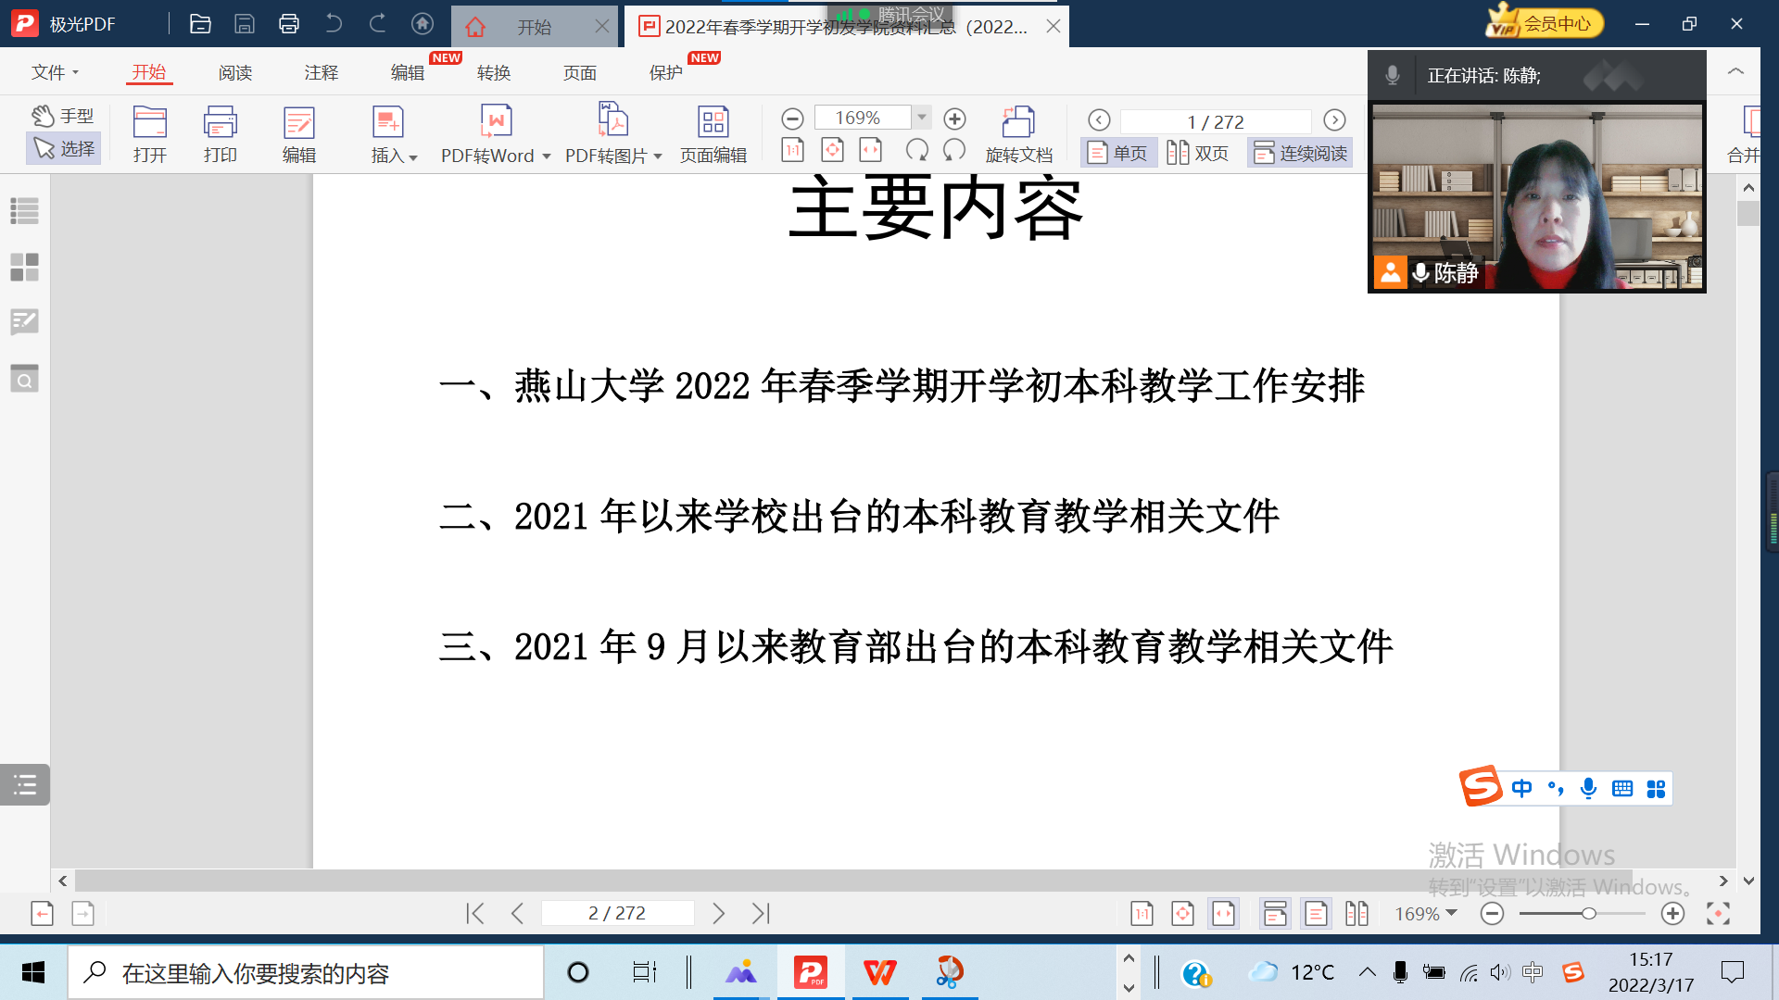1779x1000 pixels.
Task: Open the 转换 convert ribbon tab
Action: click(x=494, y=72)
